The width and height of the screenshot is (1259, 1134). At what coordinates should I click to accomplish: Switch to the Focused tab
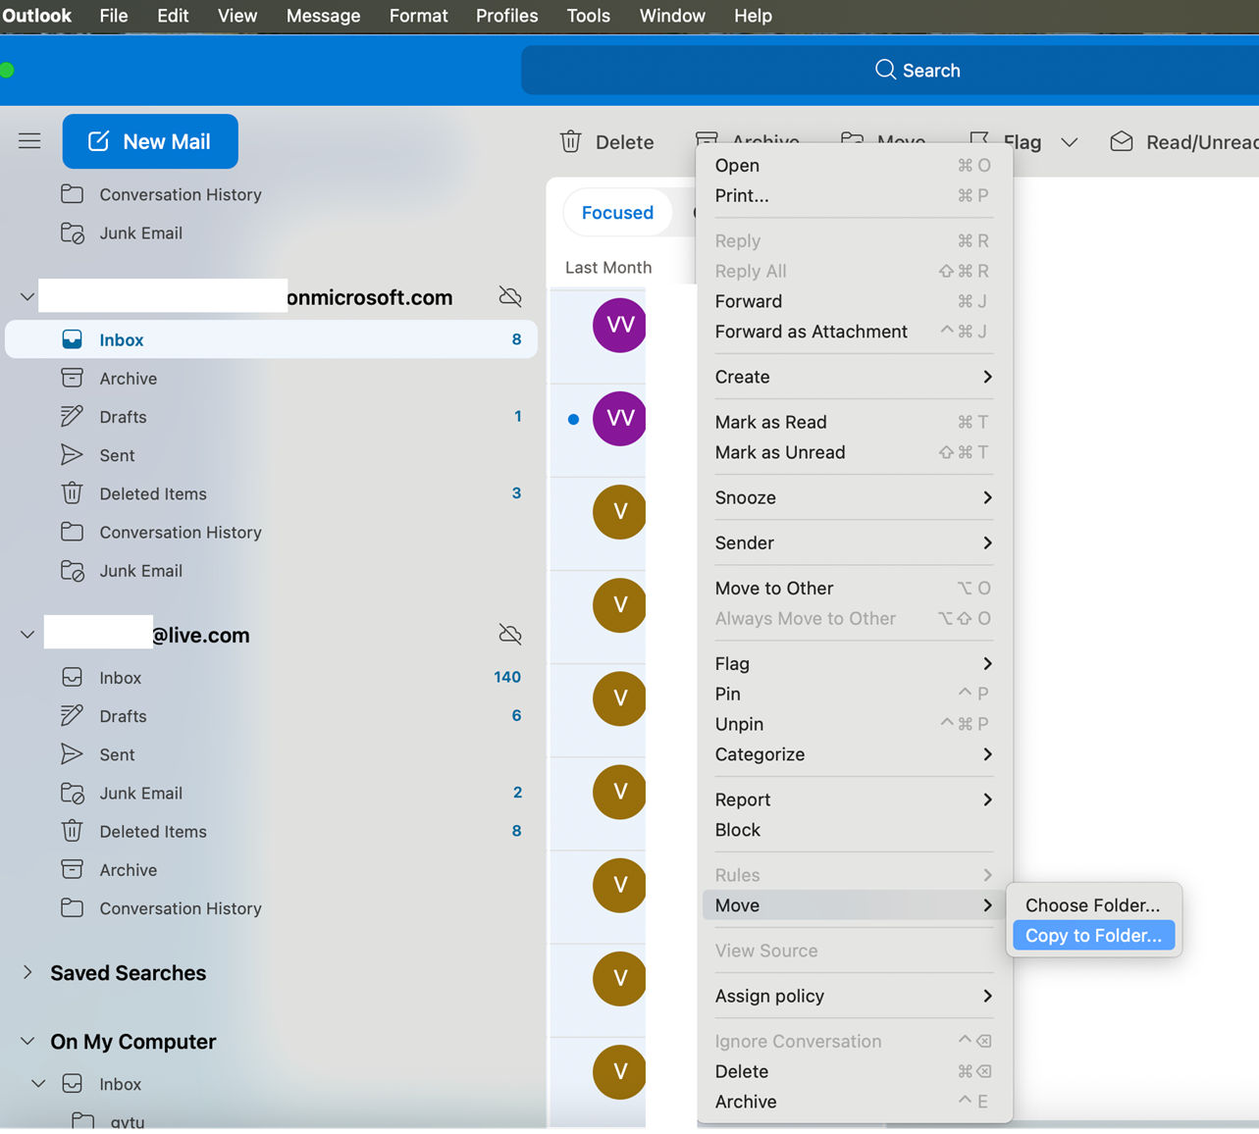coord(618,212)
